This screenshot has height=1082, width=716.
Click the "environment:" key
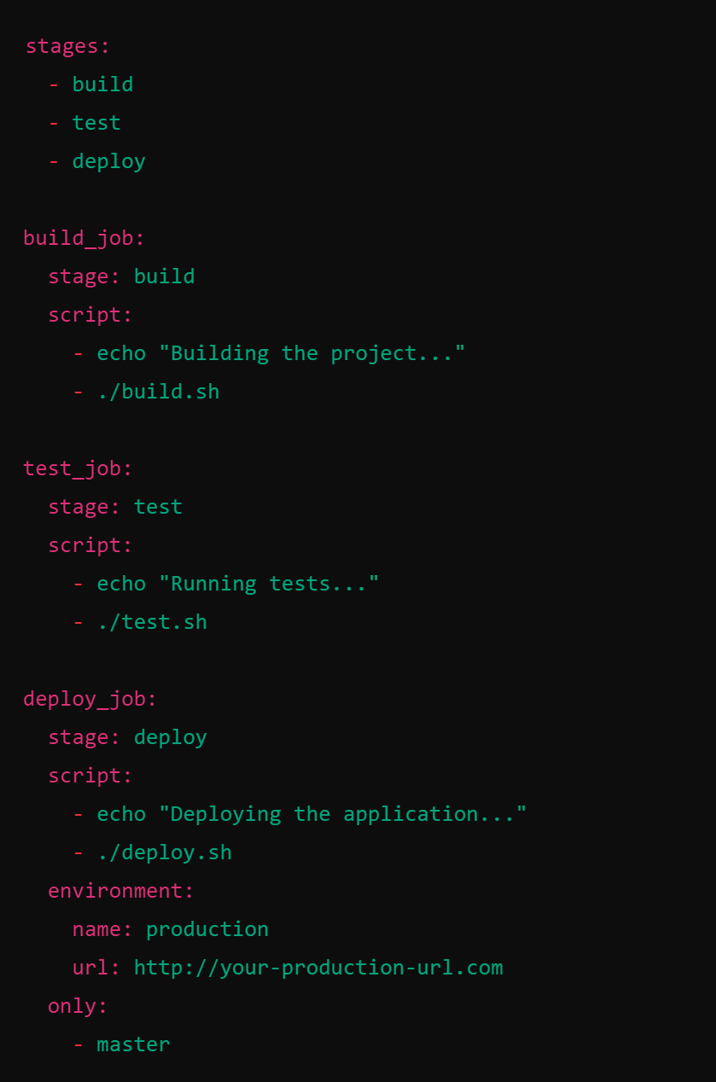[x=121, y=891]
